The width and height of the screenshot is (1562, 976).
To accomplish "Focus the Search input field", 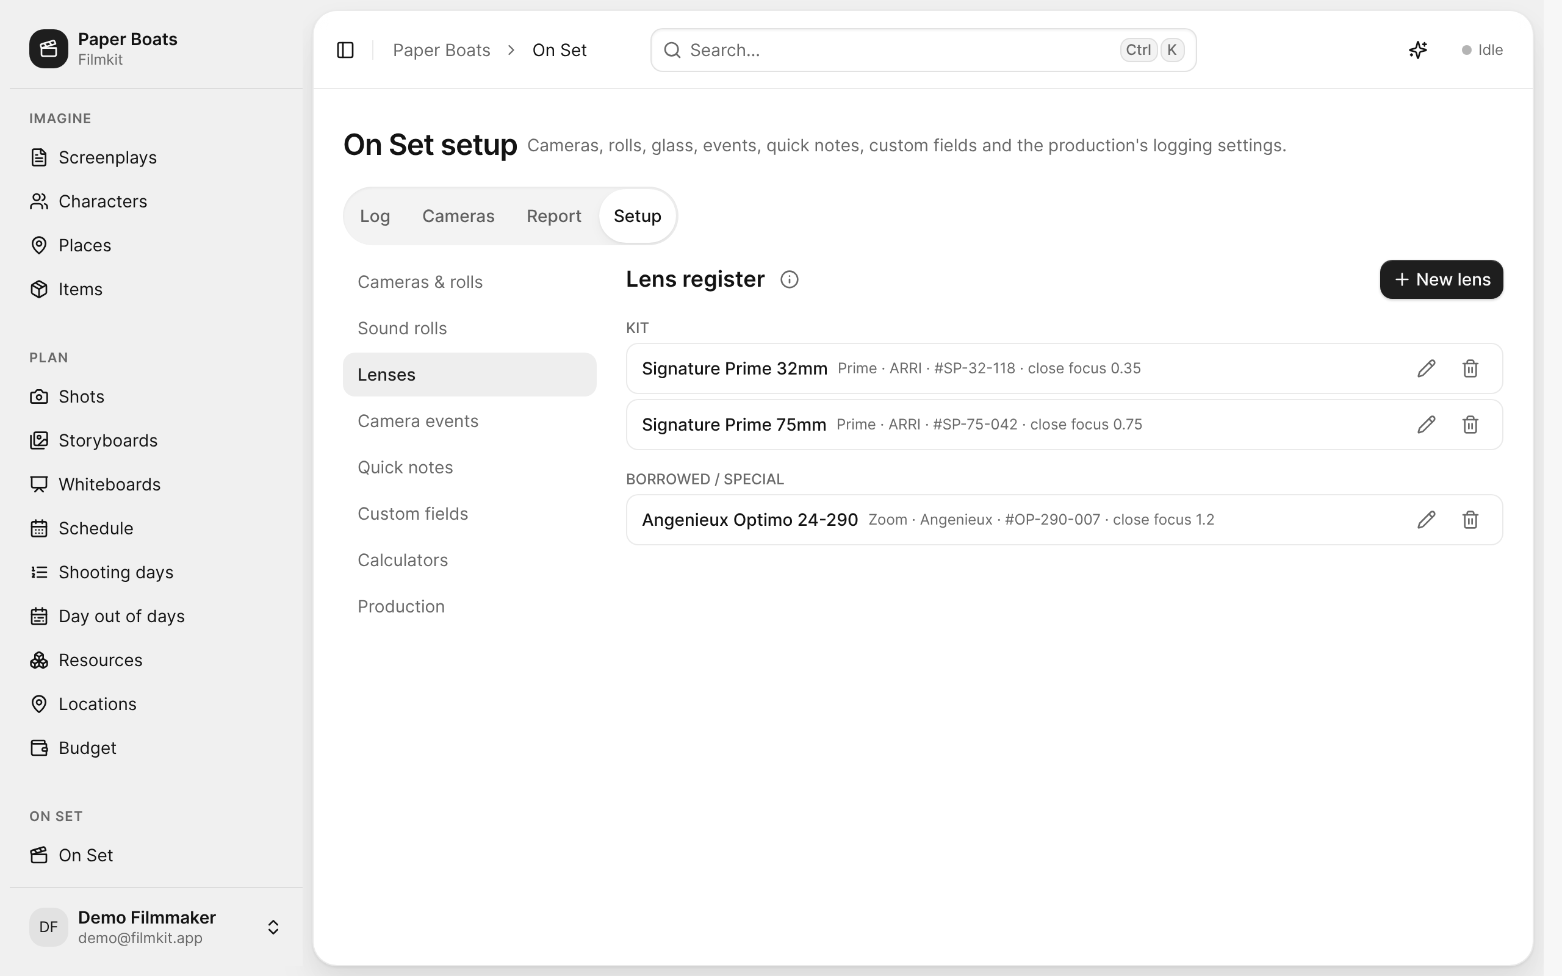I will (923, 49).
